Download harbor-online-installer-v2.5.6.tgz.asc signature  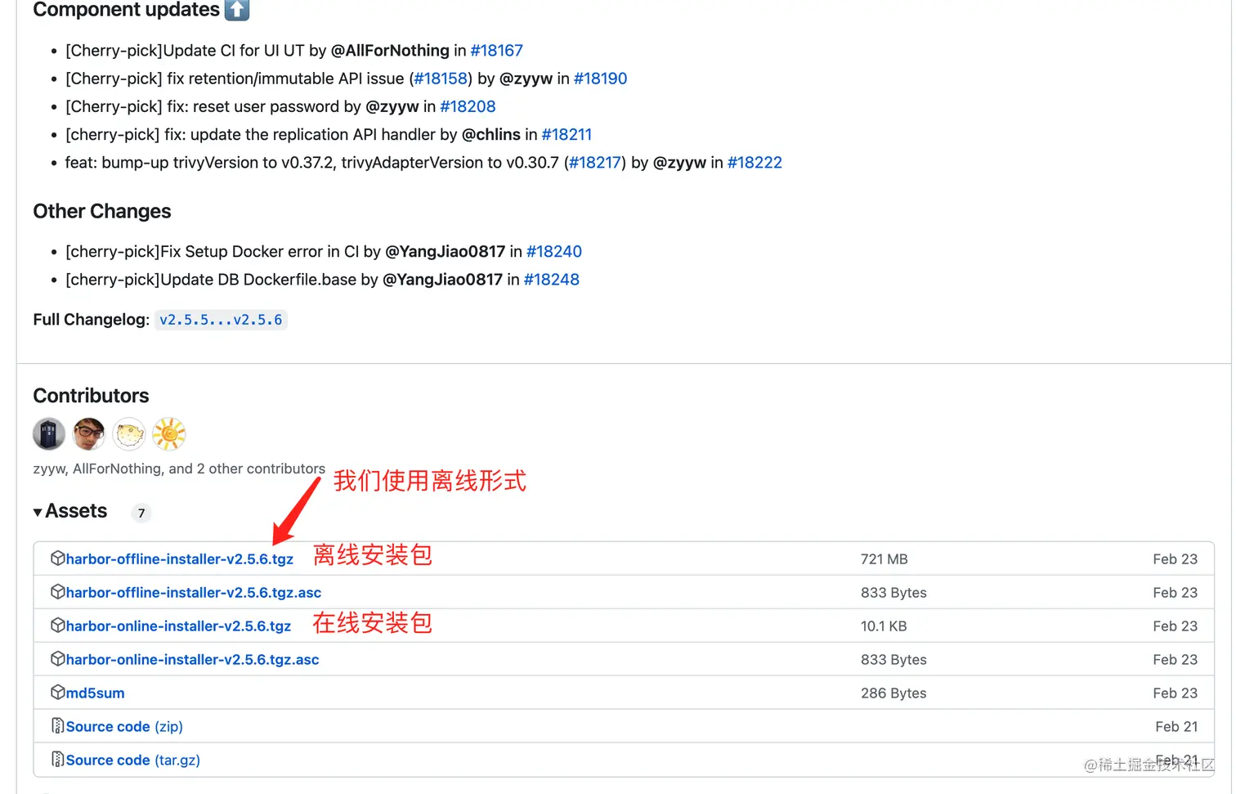click(192, 660)
